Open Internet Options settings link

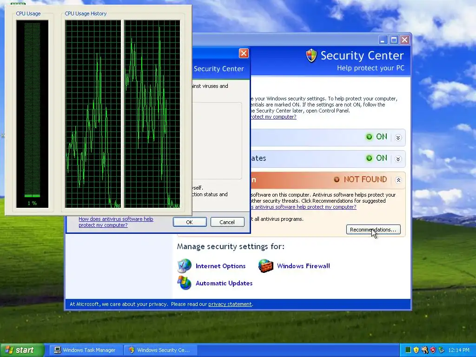click(220, 266)
